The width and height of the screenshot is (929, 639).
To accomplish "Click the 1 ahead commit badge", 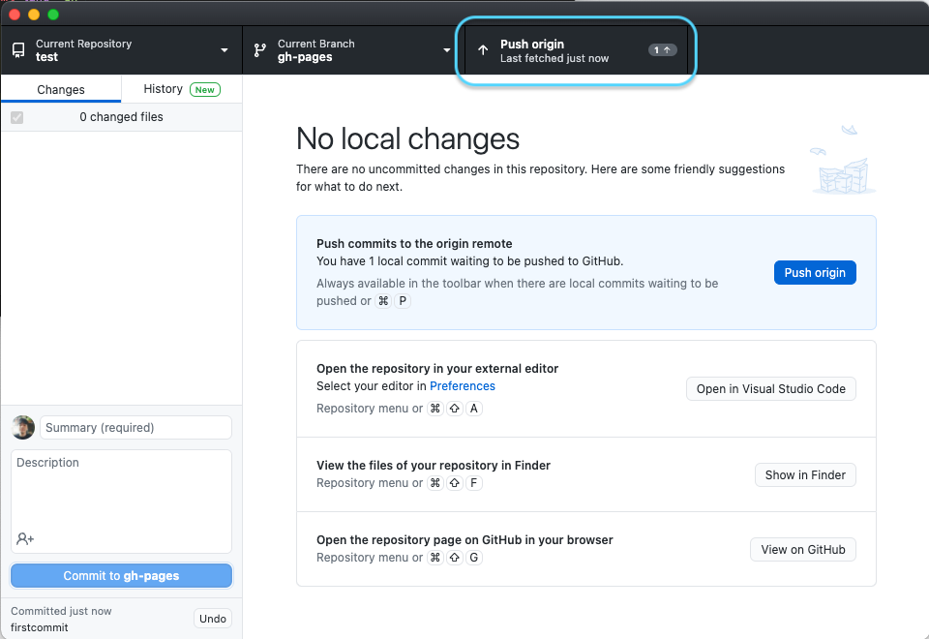I will click(x=662, y=50).
